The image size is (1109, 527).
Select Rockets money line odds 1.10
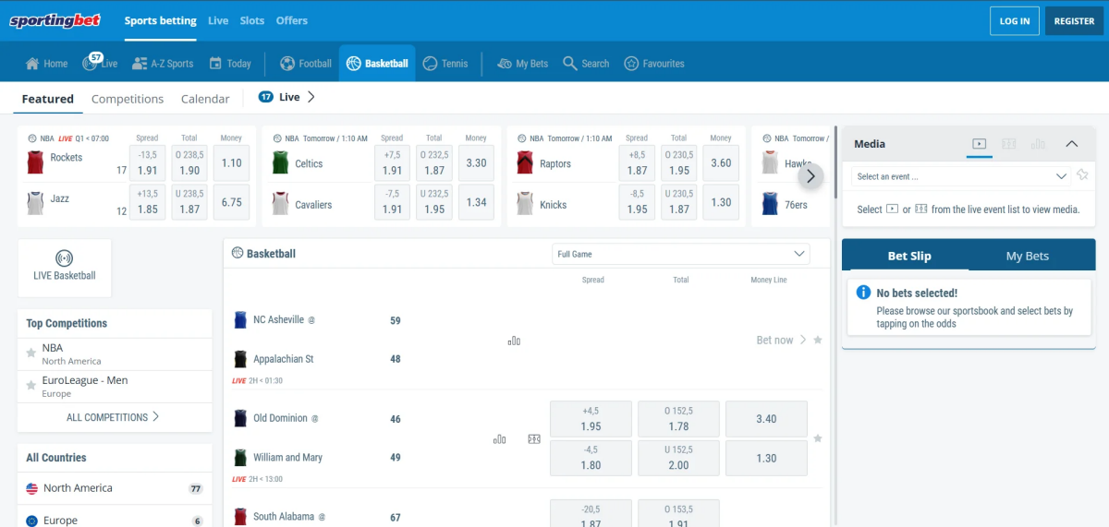[x=231, y=163]
